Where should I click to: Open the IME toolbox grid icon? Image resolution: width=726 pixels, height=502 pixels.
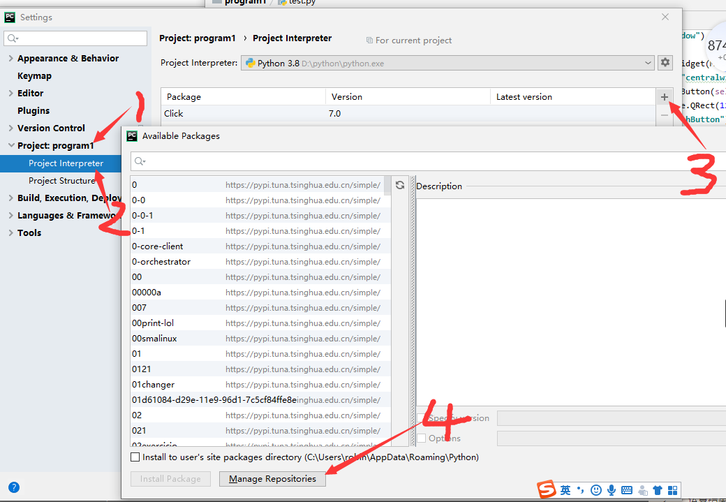(x=673, y=490)
